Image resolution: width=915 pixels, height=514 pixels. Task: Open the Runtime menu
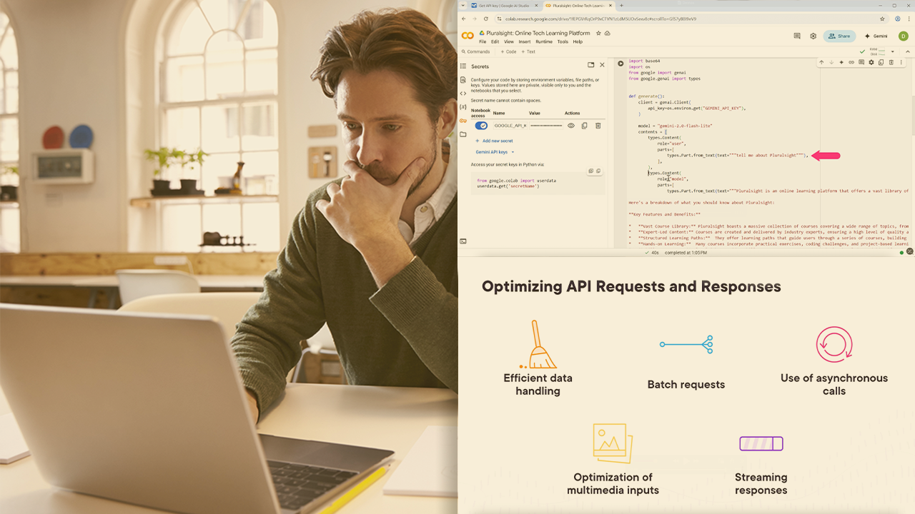(544, 42)
